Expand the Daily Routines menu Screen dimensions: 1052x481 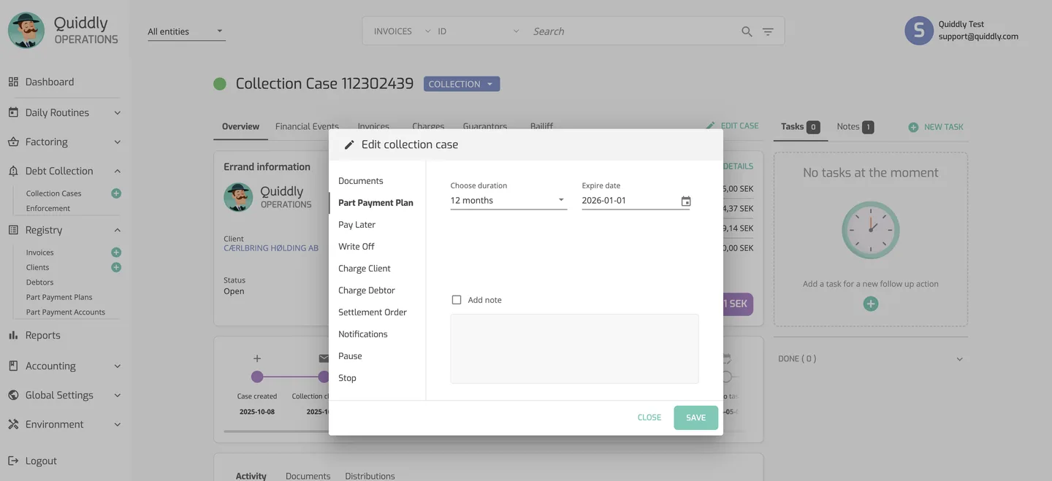117,112
